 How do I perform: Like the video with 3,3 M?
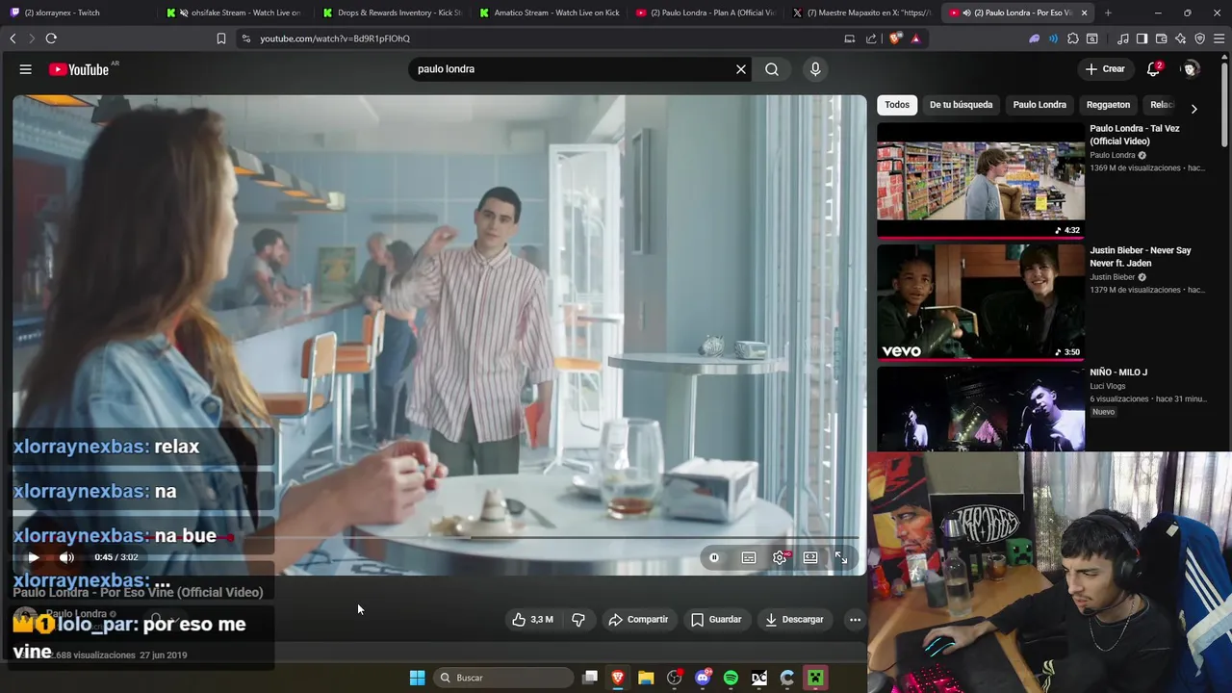pyautogui.click(x=532, y=620)
